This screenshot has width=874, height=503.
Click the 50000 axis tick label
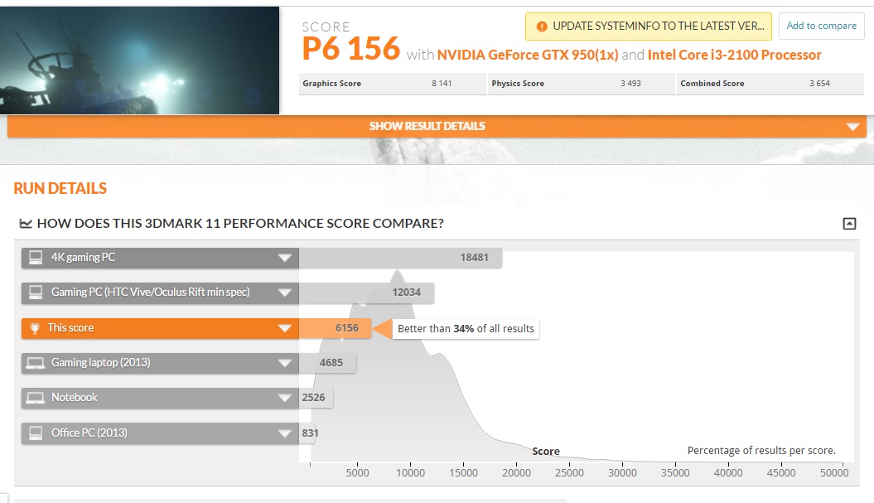coord(834,473)
